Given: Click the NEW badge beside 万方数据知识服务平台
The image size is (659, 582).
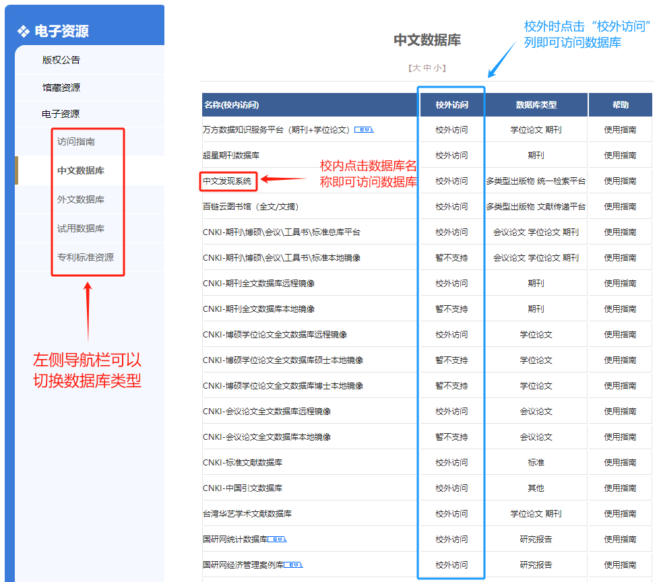Looking at the screenshot, I should coord(364,129).
